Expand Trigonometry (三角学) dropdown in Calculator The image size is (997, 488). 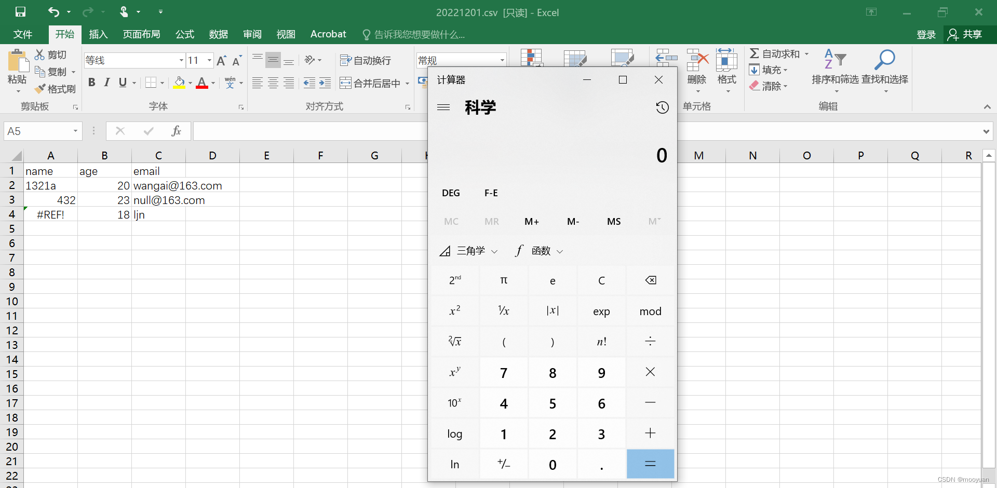pos(468,251)
